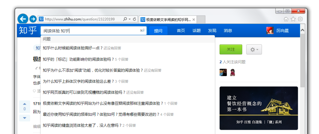Click the page scrollbar up arrow
Viewport: 319px width, 134px height.
(303, 30)
